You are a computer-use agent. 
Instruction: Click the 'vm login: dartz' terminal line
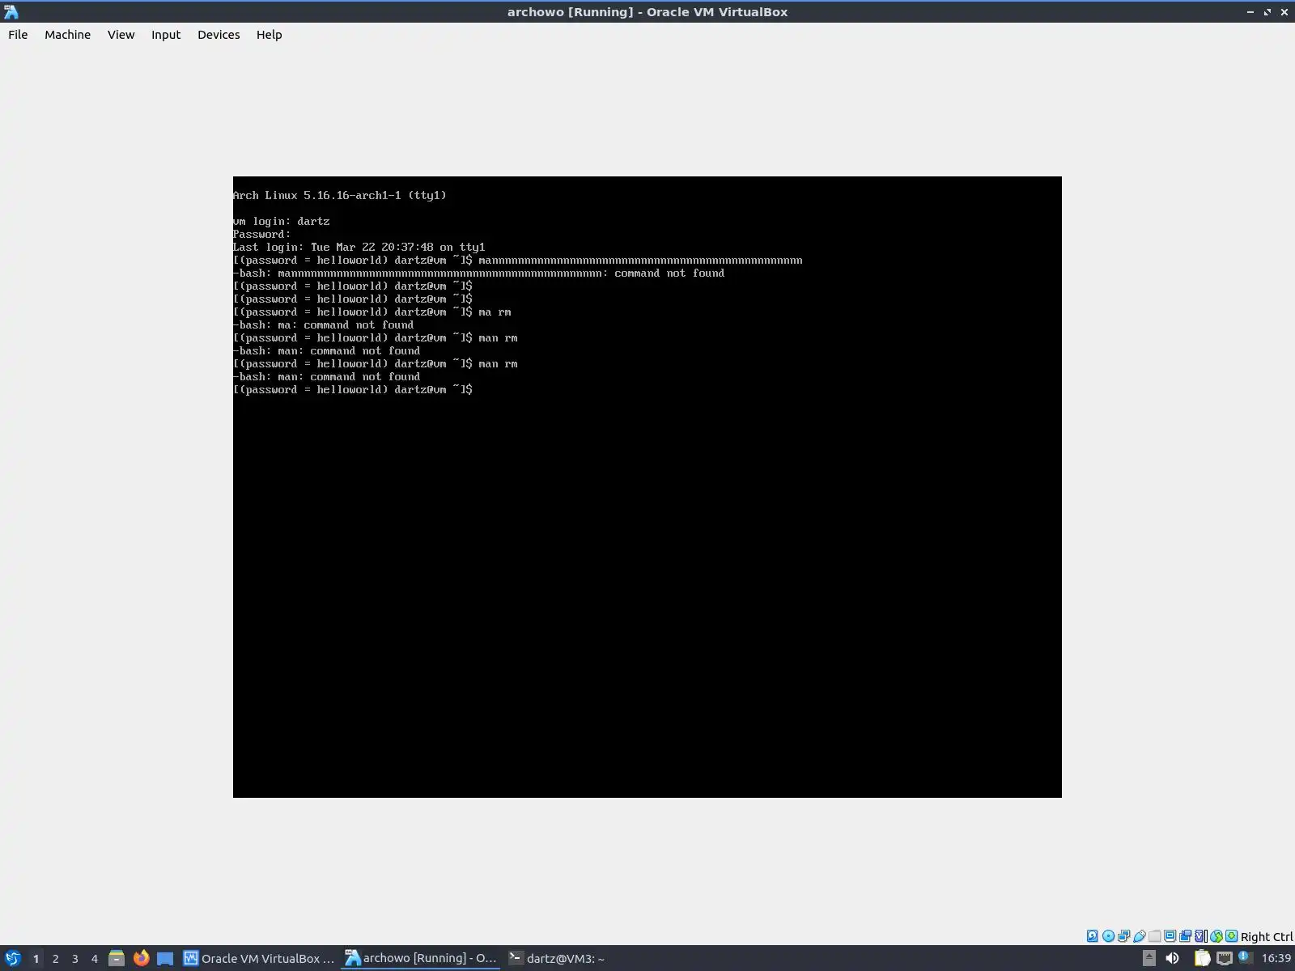pos(281,221)
